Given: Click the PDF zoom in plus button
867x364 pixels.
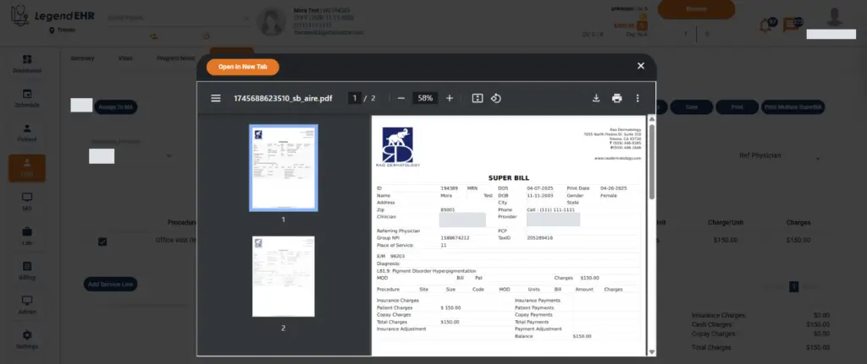Looking at the screenshot, I should point(450,98).
